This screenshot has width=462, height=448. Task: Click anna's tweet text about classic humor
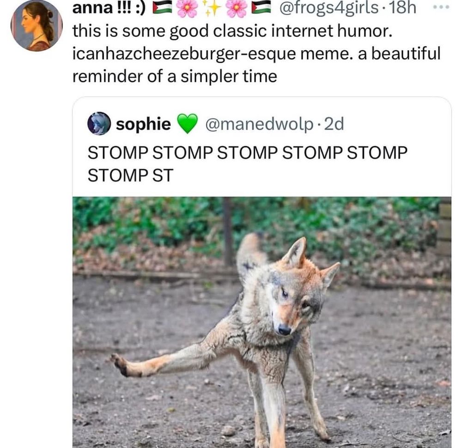point(256,54)
